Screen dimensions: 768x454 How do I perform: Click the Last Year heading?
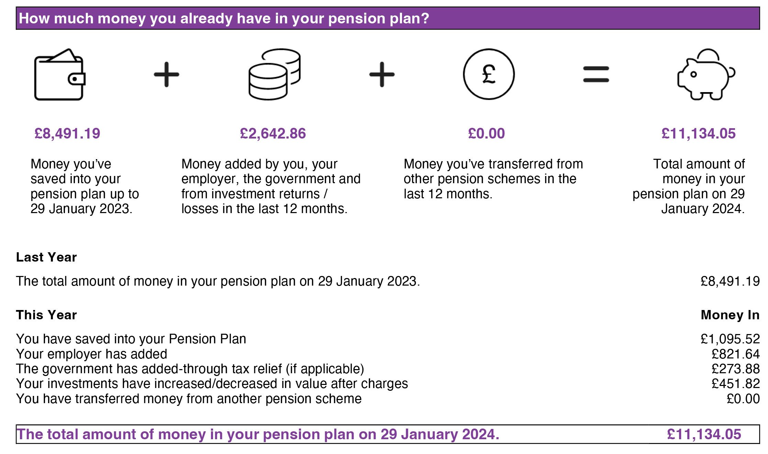[x=46, y=257]
